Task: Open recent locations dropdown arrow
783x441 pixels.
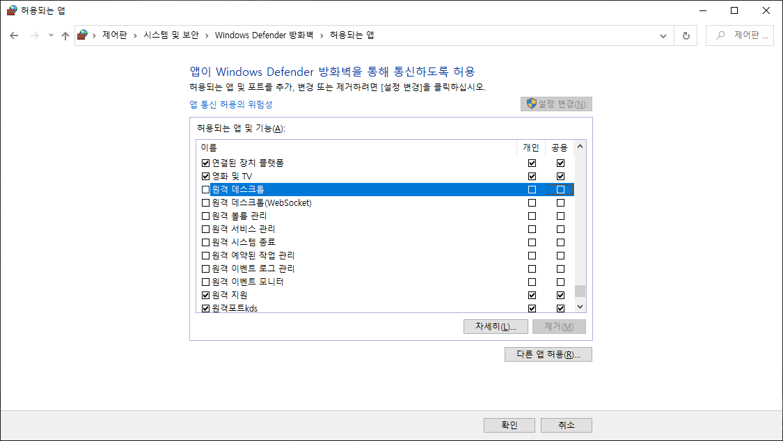Action: point(51,35)
